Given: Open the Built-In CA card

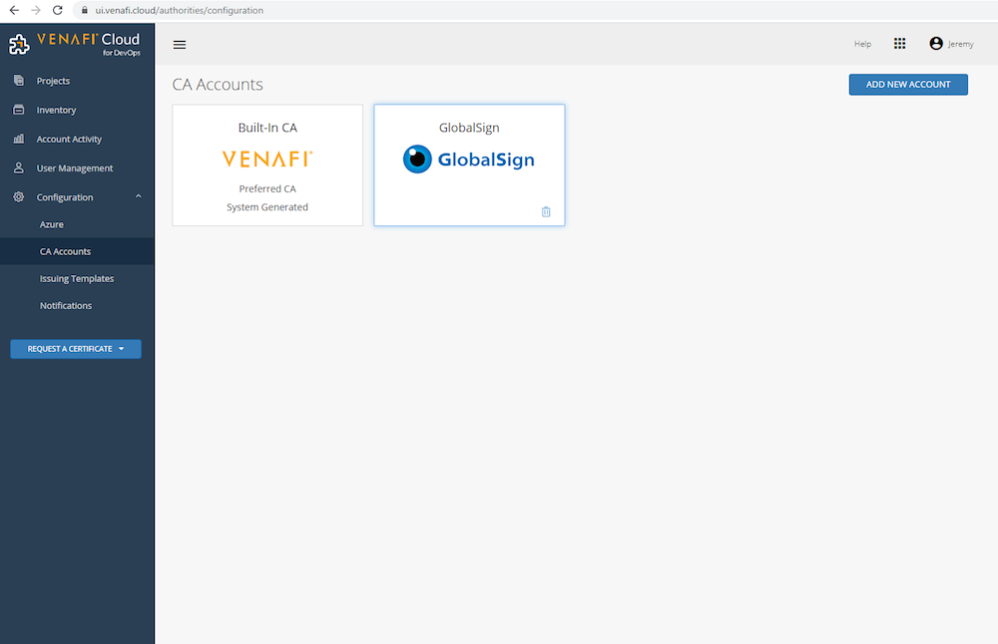Looking at the screenshot, I should tap(267, 165).
